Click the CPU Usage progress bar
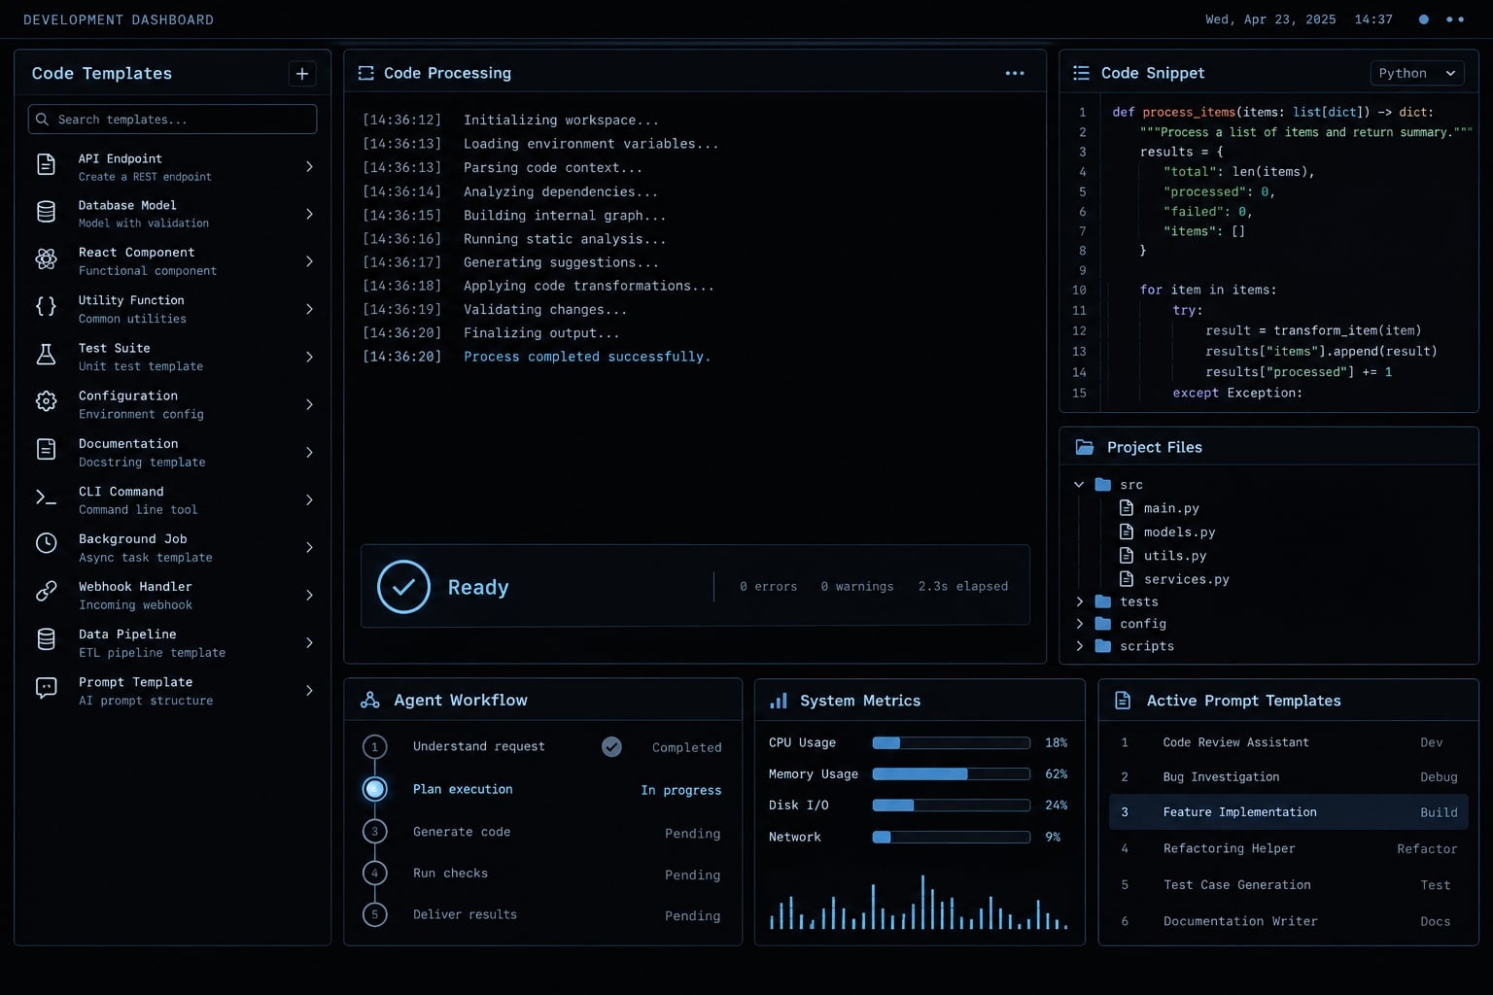This screenshot has height=995, width=1493. click(x=952, y=743)
